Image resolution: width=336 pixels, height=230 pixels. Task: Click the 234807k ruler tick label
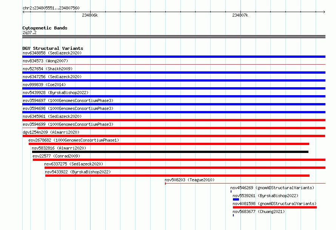click(240, 15)
